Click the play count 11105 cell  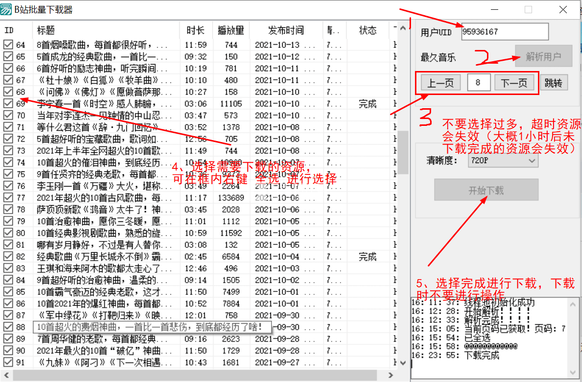tap(231, 103)
